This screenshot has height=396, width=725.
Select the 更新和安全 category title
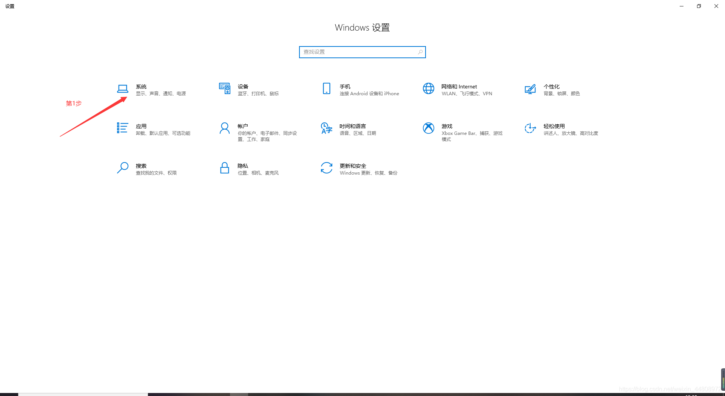(353, 166)
